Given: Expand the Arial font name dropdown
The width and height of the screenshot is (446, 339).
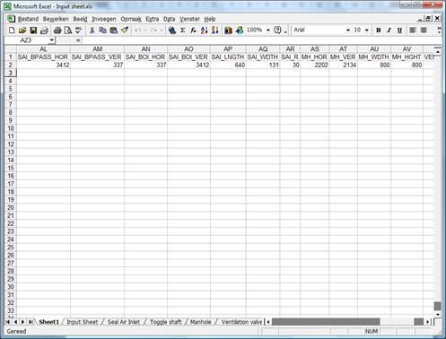Looking at the screenshot, I should point(348,30).
